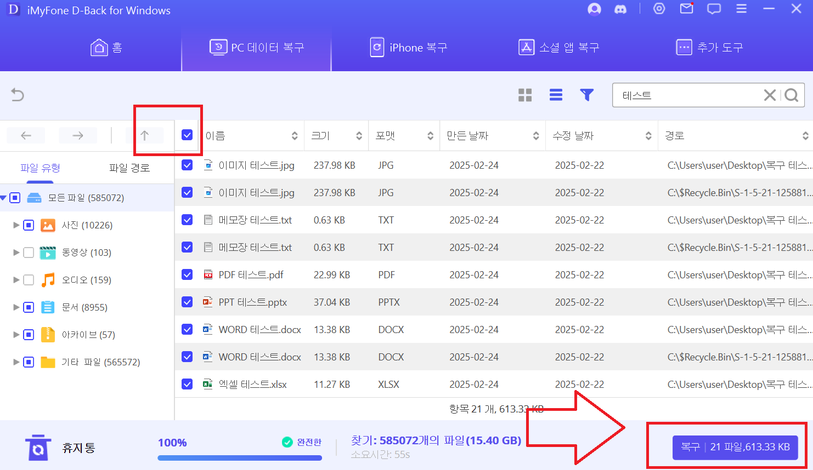Sort by 크기 column arrows

point(359,136)
